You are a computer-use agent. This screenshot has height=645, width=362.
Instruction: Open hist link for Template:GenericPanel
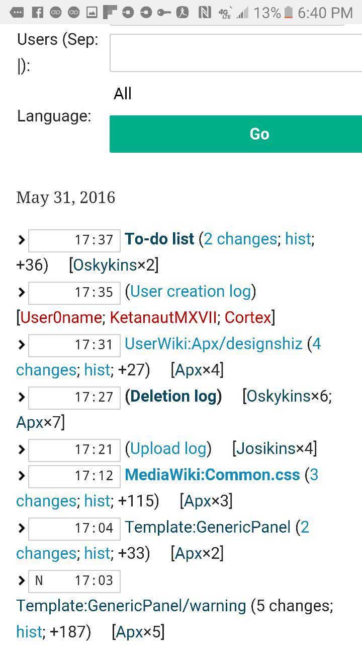[98, 554]
